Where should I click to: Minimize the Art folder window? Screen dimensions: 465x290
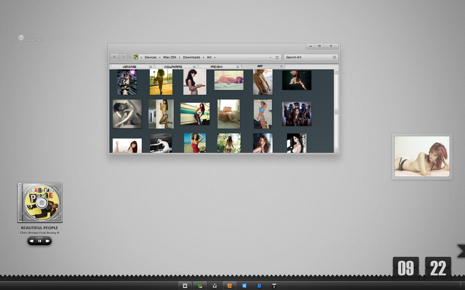pos(311,46)
